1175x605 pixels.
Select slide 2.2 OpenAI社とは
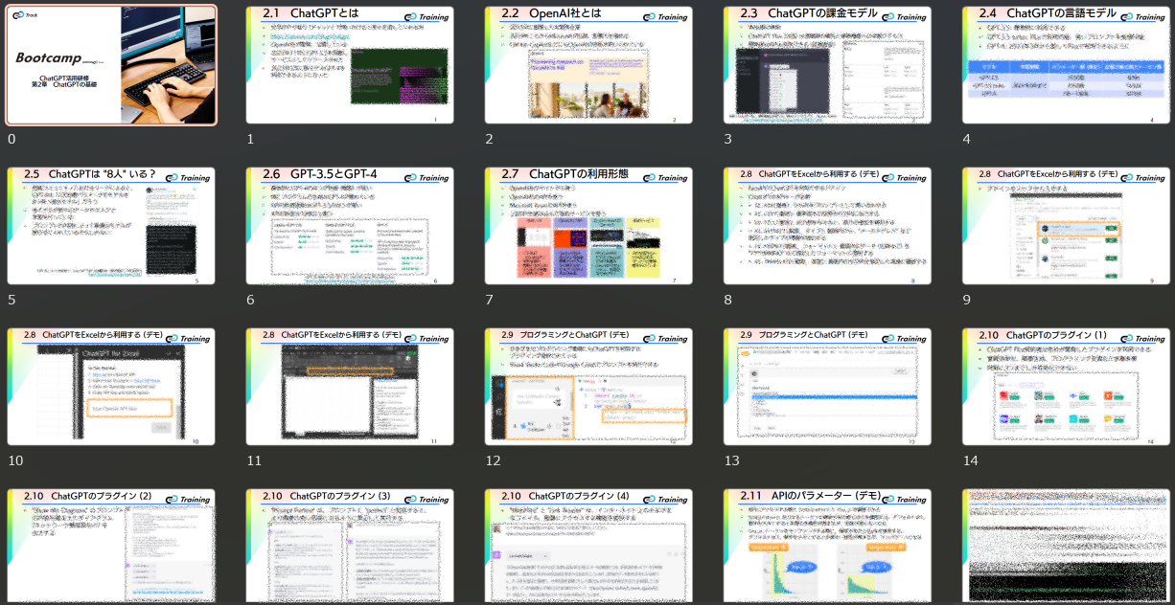(588, 65)
